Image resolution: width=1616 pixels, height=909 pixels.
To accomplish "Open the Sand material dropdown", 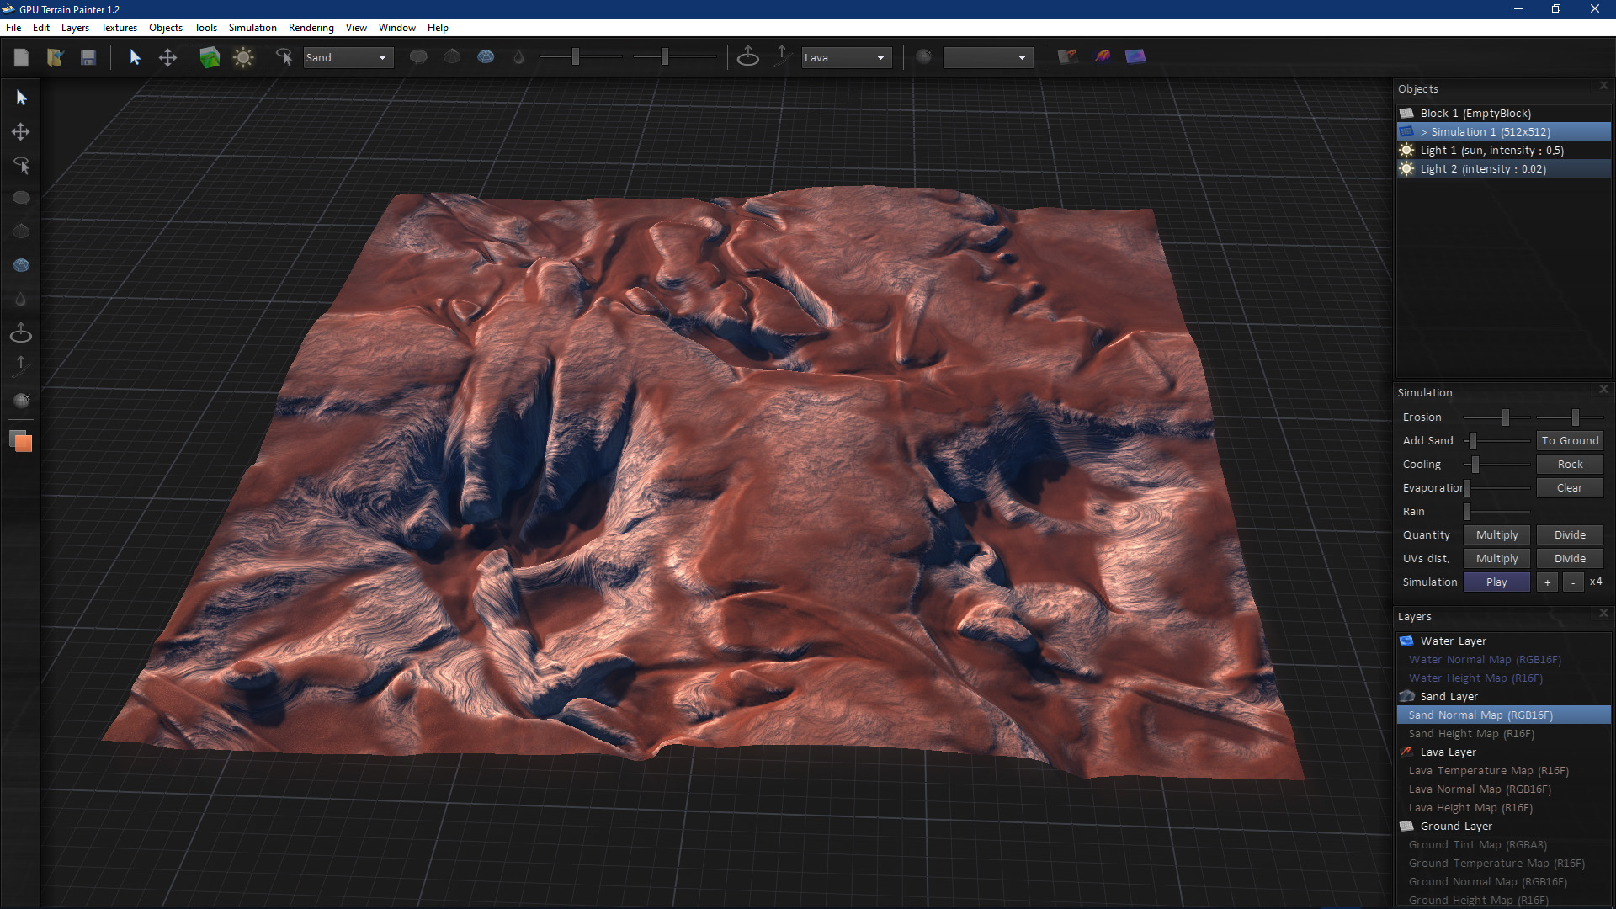I will tap(348, 57).
